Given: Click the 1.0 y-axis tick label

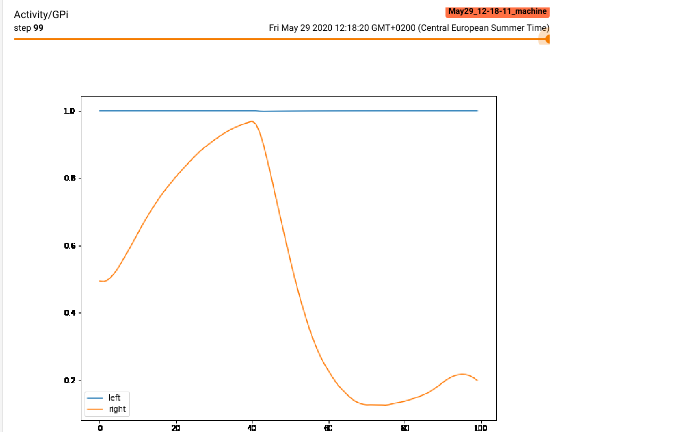Looking at the screenshot, I should coord(70,111).
